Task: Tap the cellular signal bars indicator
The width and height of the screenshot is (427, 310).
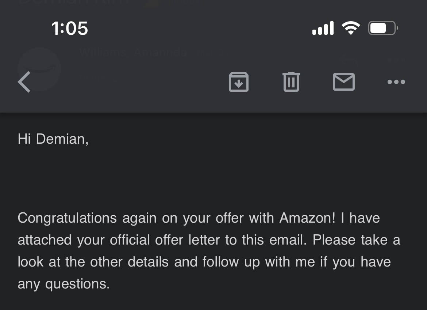Action: (323, 28)
